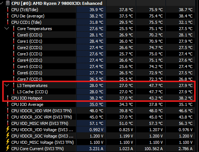Click the 75.9 °C maximum Tctl/Tdie value
Image resolution: width=199 pixels, height=152 pixels.
pyautogui.click(x=156, y=10)
